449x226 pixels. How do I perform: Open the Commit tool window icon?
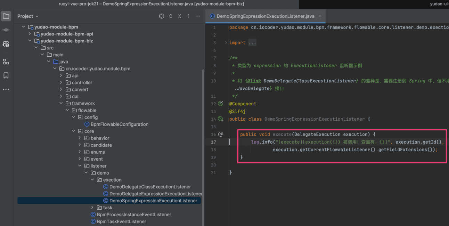pyautogui.click(x=6, y=30)
